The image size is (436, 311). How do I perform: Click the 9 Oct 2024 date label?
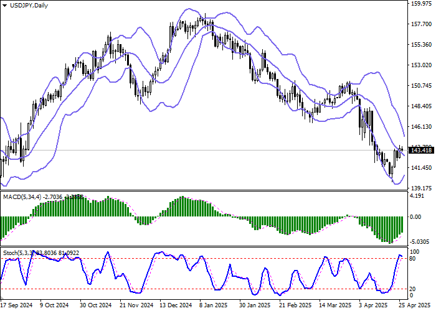[54, 305]
